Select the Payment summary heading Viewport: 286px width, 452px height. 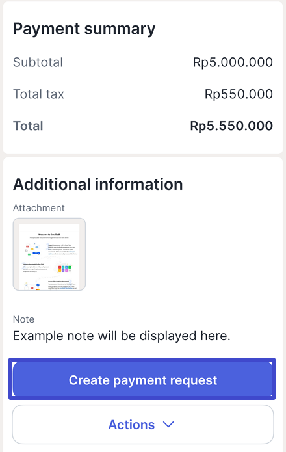tap(84, 29)
